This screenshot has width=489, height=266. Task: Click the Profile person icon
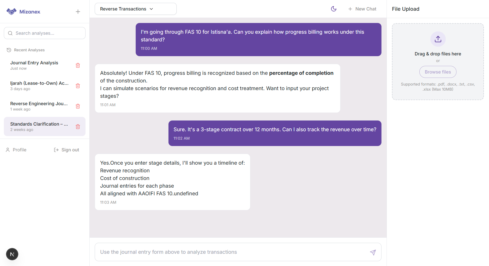[8, 150]
